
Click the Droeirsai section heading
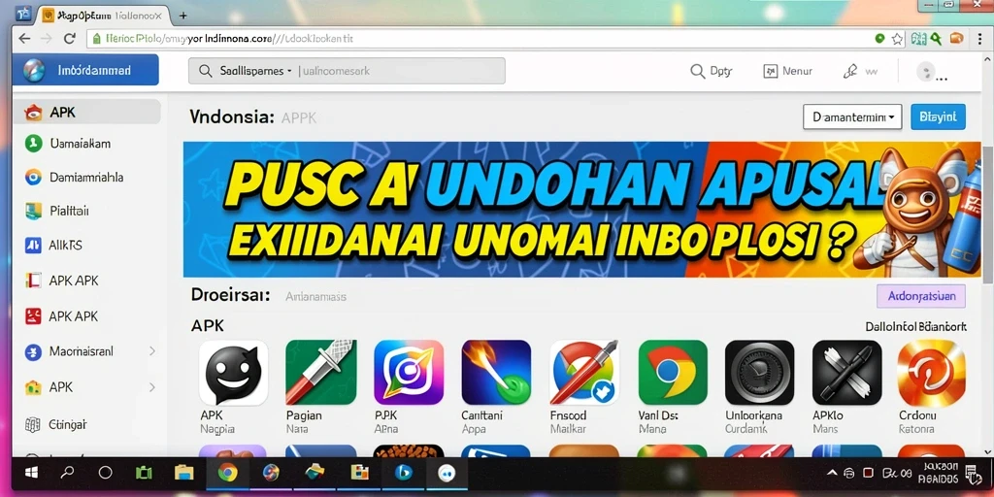tap(231, 295)
